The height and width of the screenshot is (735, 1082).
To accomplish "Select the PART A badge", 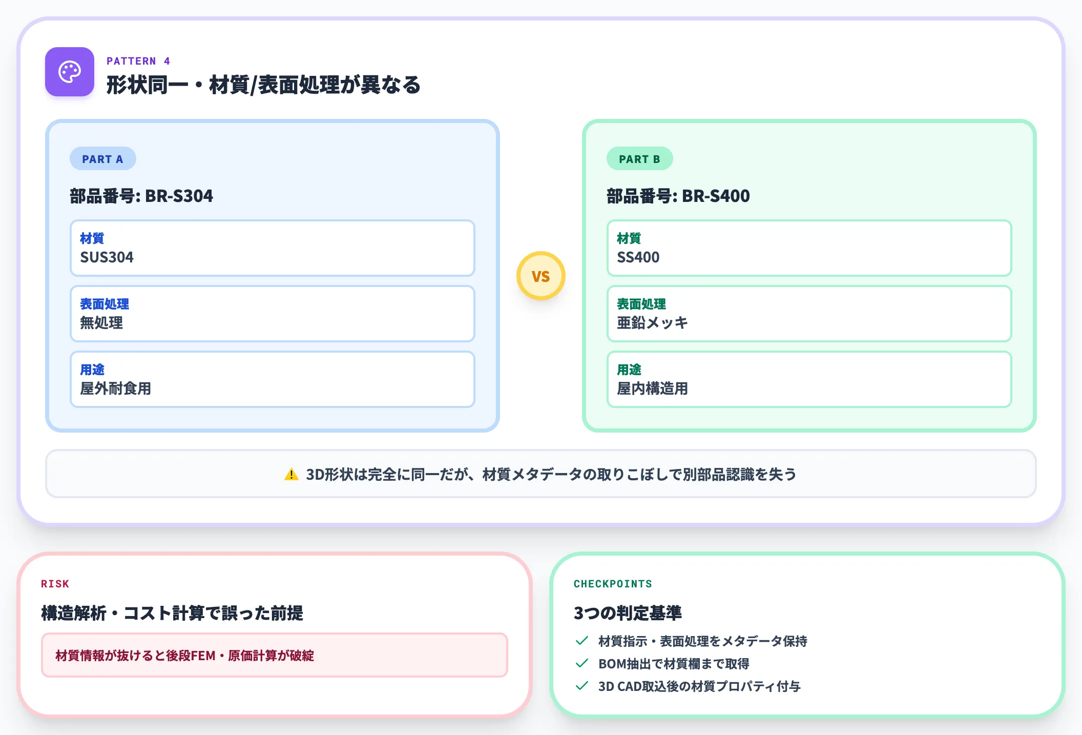I will tap(103, 159).
